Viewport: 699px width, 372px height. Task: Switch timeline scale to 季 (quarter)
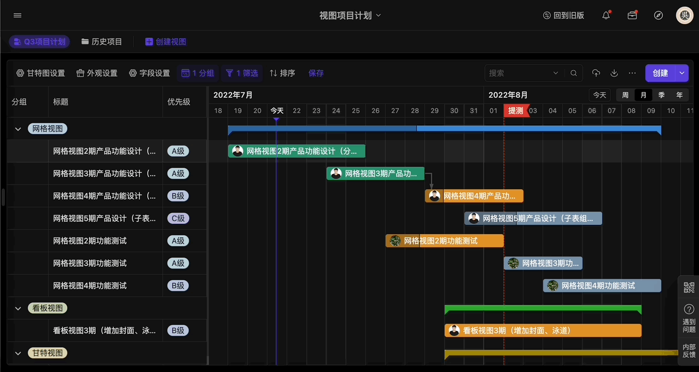tap(661, 95)
